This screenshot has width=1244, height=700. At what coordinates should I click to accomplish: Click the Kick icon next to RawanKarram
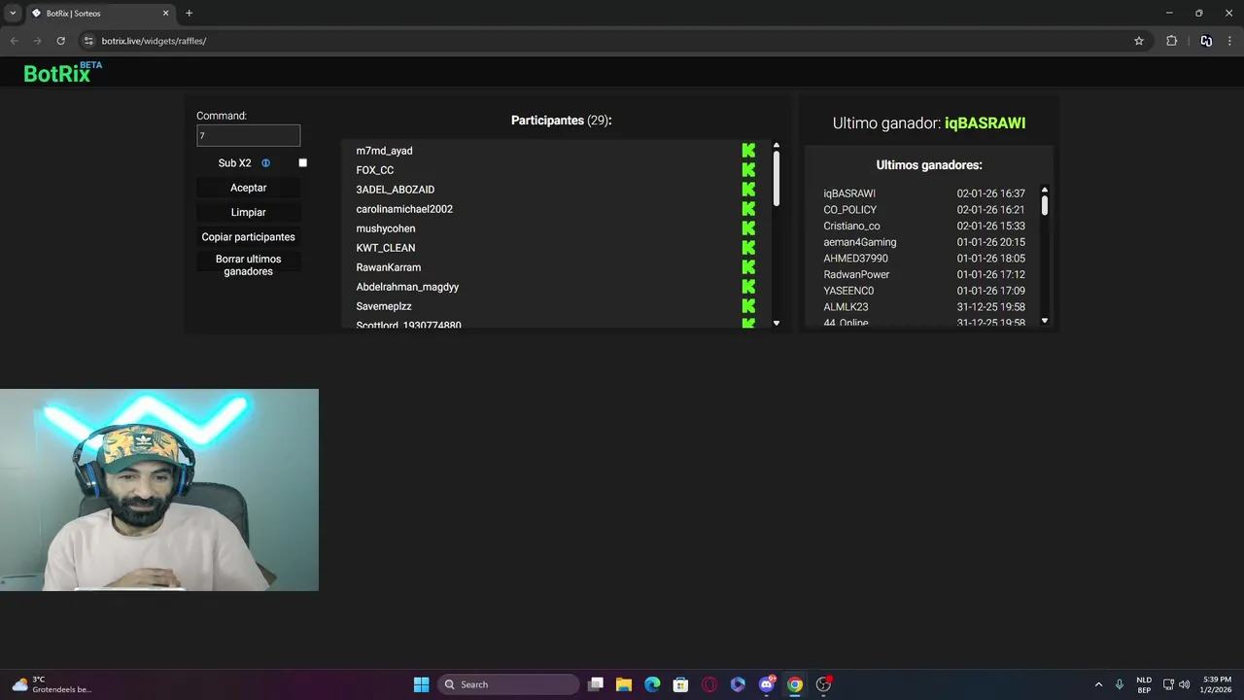tap(748, 267)
